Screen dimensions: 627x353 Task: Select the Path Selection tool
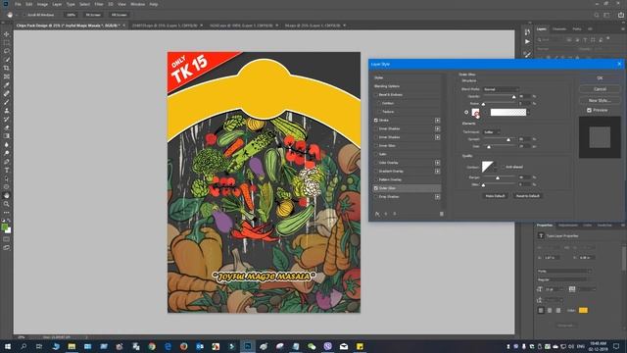point(7,178)
